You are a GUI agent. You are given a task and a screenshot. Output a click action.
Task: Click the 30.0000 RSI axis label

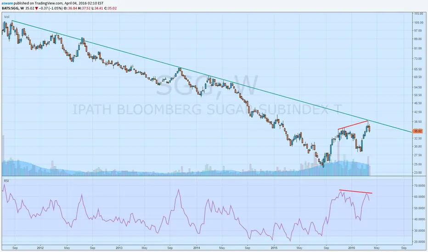[419, 231]
